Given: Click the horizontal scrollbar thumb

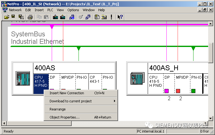Looking at the screenshot, I should pos(39,123).
